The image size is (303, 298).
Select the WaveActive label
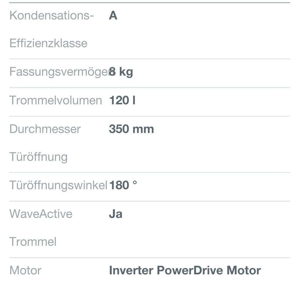[41, 214]
